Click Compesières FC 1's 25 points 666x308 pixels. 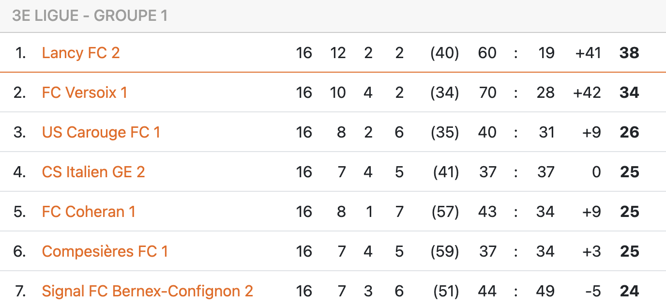coord(629,251)
